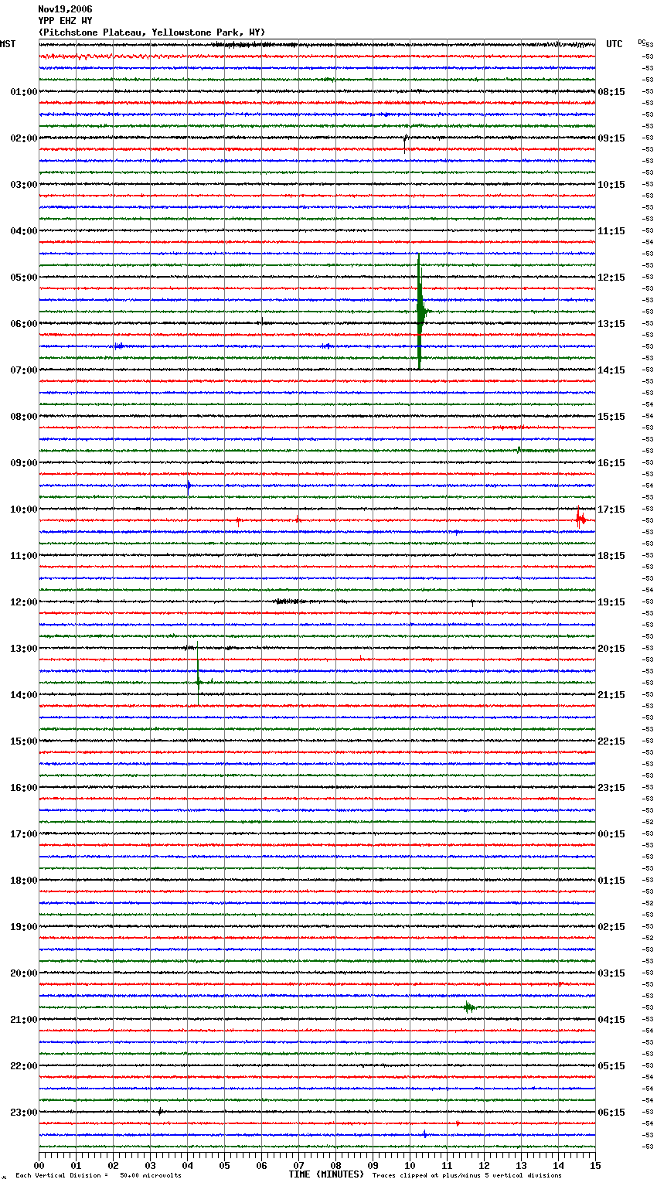Click the 10:15 UTC time label
The height and width of the screenshot is (1186, 657).
[611, 185]
